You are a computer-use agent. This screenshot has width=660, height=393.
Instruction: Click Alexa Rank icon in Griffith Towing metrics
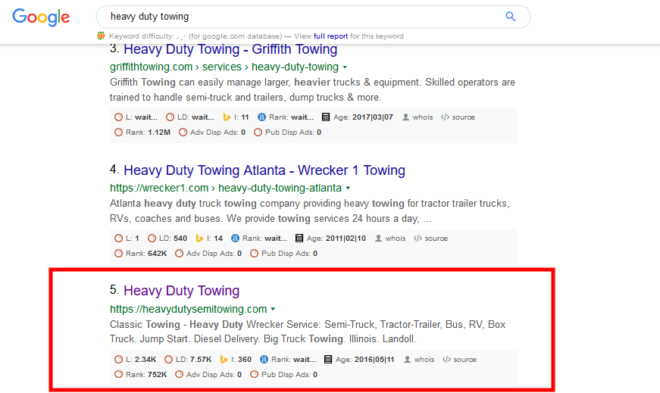point(261,117)
